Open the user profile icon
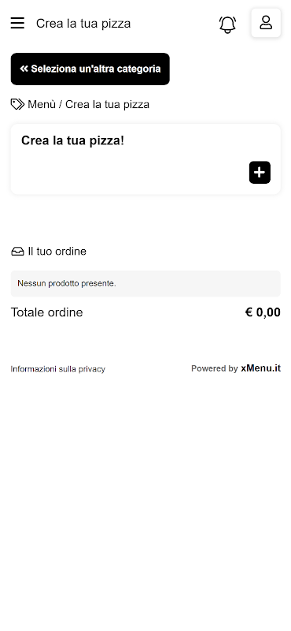 (x=266, y=23)
